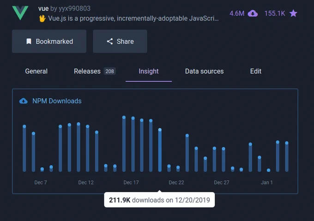Open the Edit tab

pos(256,71)
